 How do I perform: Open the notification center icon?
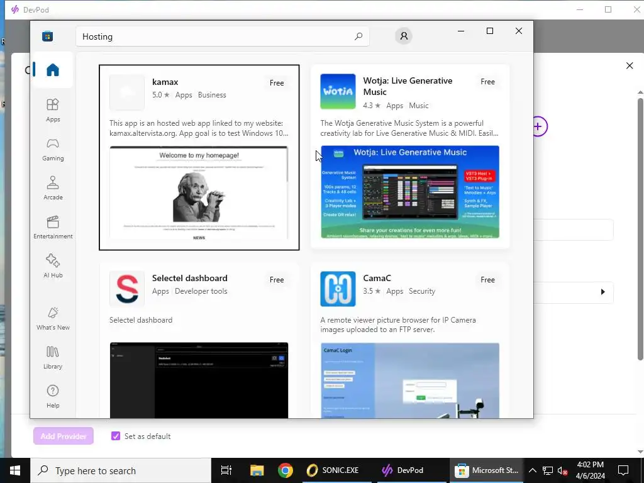623,470
